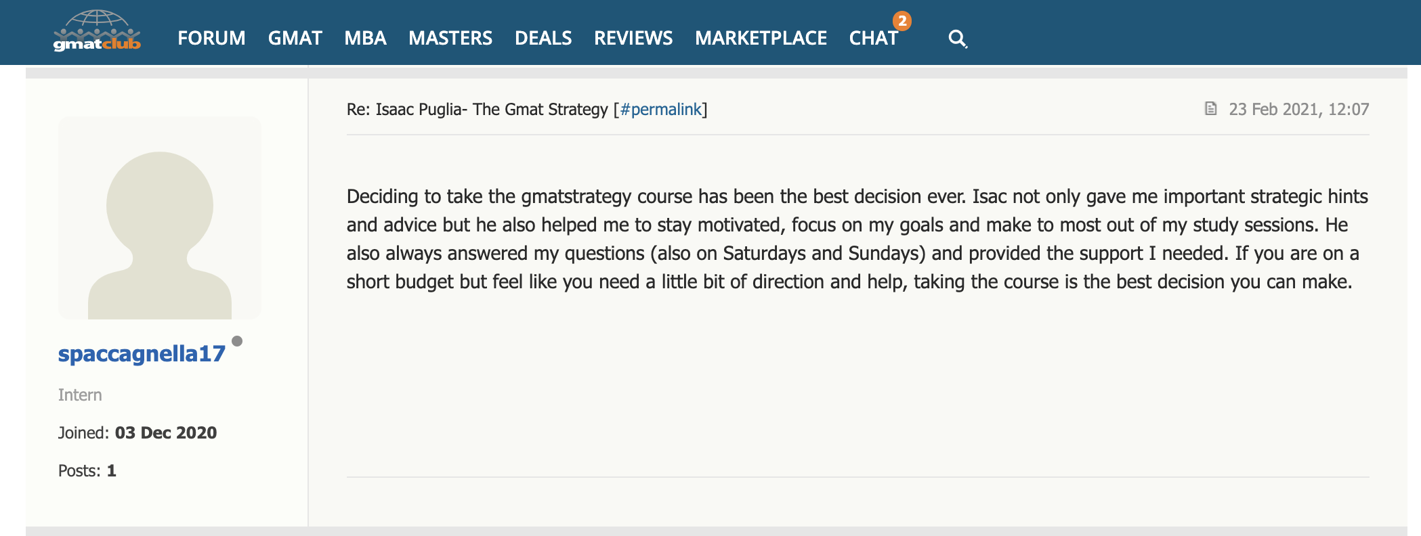Screen dimensions: 1421x536
Task: Click the chat notification badge showing 2
Action: point(902,21)
